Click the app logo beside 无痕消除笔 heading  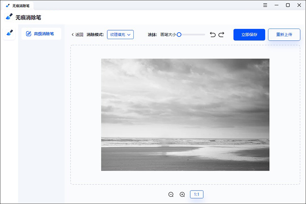click(9, 17)
